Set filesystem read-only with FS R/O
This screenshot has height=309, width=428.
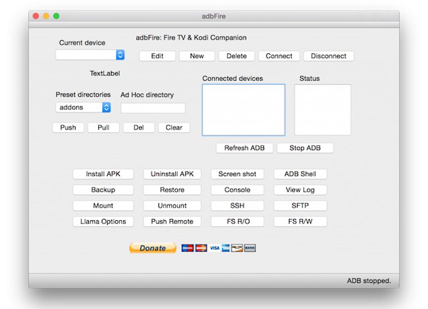(x=237, y=222)
